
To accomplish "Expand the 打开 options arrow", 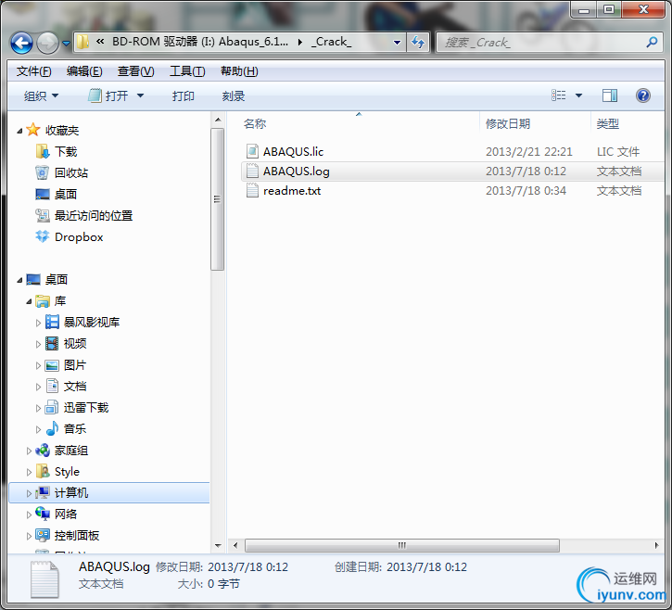I will pos(140,96).
